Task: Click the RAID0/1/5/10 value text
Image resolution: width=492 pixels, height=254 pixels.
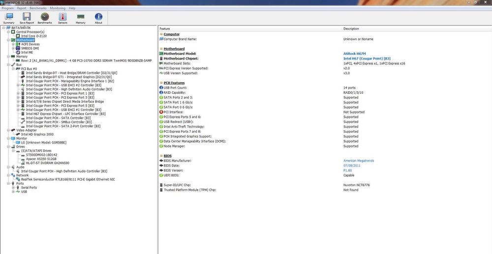Action: tap(353, 93)
